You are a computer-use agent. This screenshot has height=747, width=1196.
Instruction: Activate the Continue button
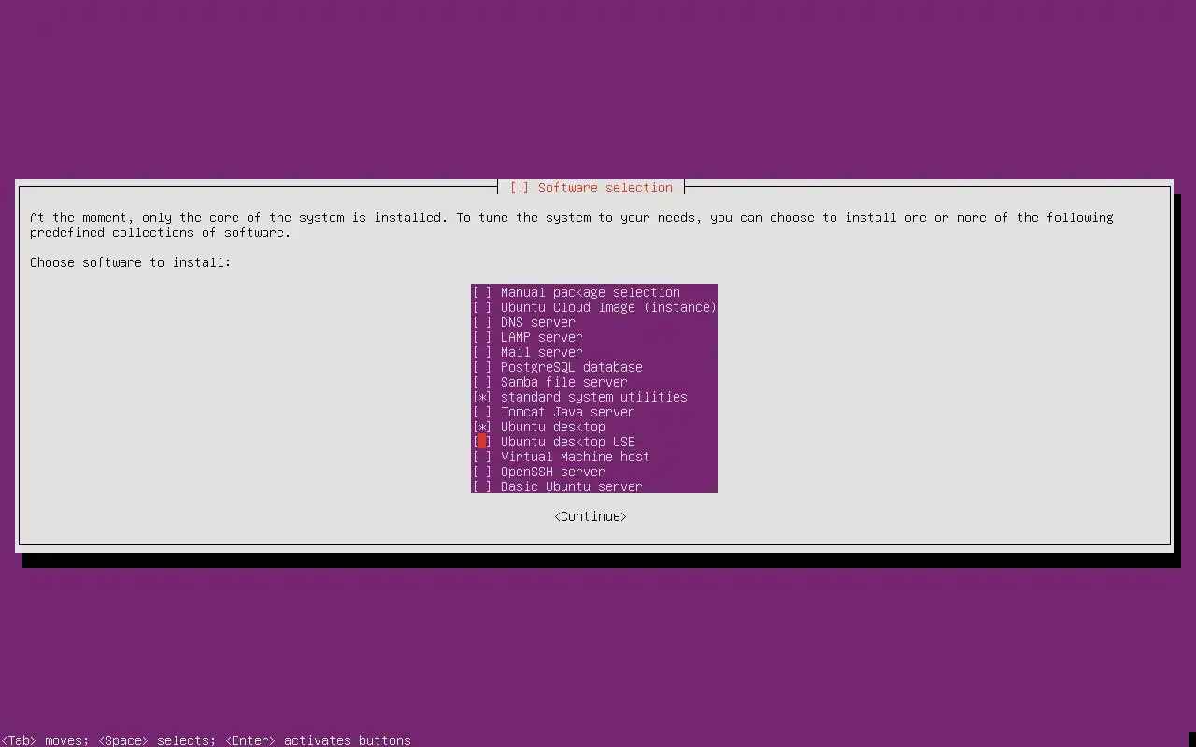point(591,516)
